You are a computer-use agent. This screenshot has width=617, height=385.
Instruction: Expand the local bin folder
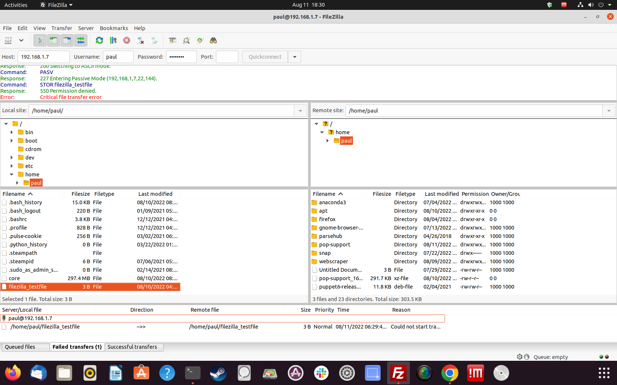click(12, 132)
